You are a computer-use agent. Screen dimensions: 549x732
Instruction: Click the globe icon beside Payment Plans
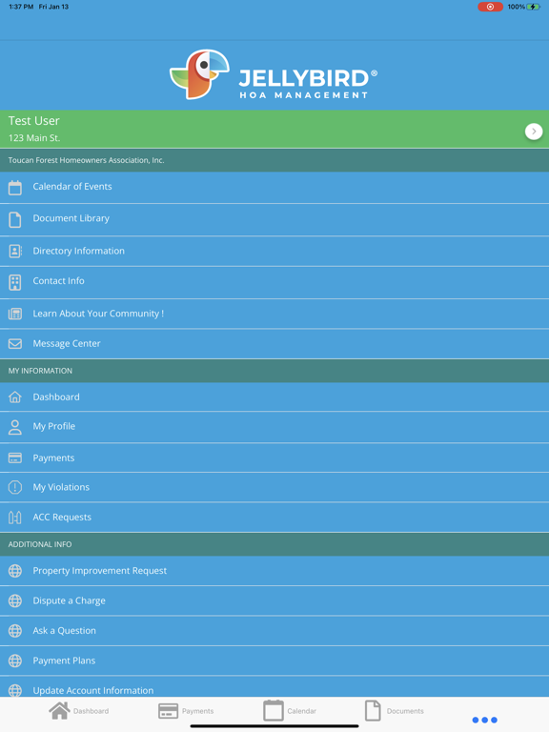coord(15,661)
